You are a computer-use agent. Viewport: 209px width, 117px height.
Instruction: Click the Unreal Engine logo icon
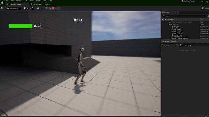click(x=2, y=2)
